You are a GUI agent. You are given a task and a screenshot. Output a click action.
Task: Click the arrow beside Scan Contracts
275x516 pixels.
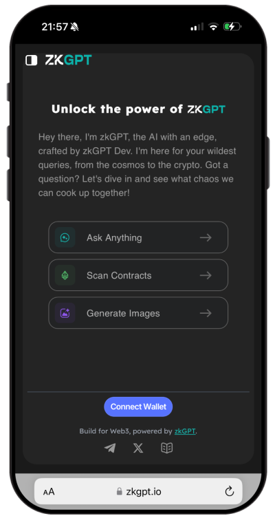click(206, 275)
